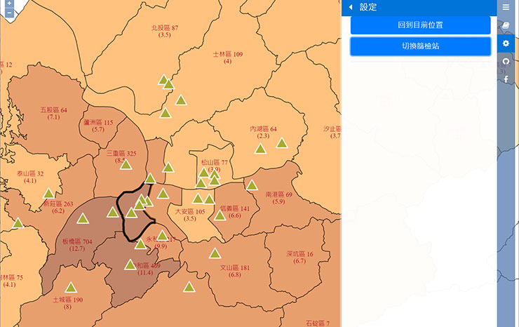Select triangle marker just above 文山區 label
This screenshot has height=327, width=519.
tap(215, 254)
